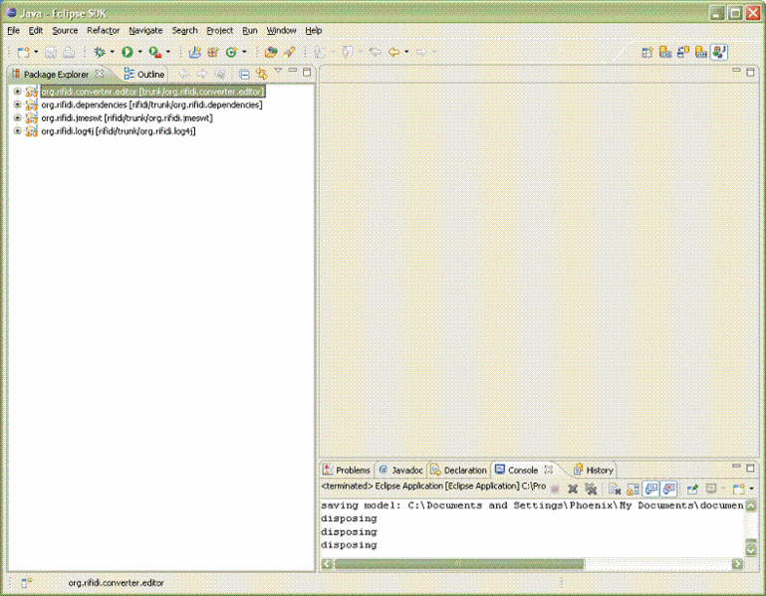Screen dimensions: 766x596
Task: Click the Pin Console icon
Action: 692,489
